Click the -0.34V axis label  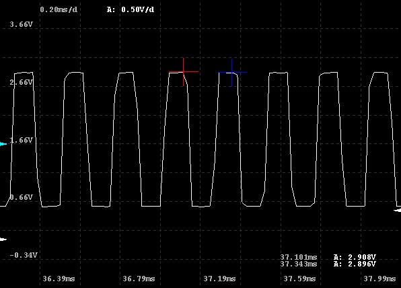pos(24,255)
